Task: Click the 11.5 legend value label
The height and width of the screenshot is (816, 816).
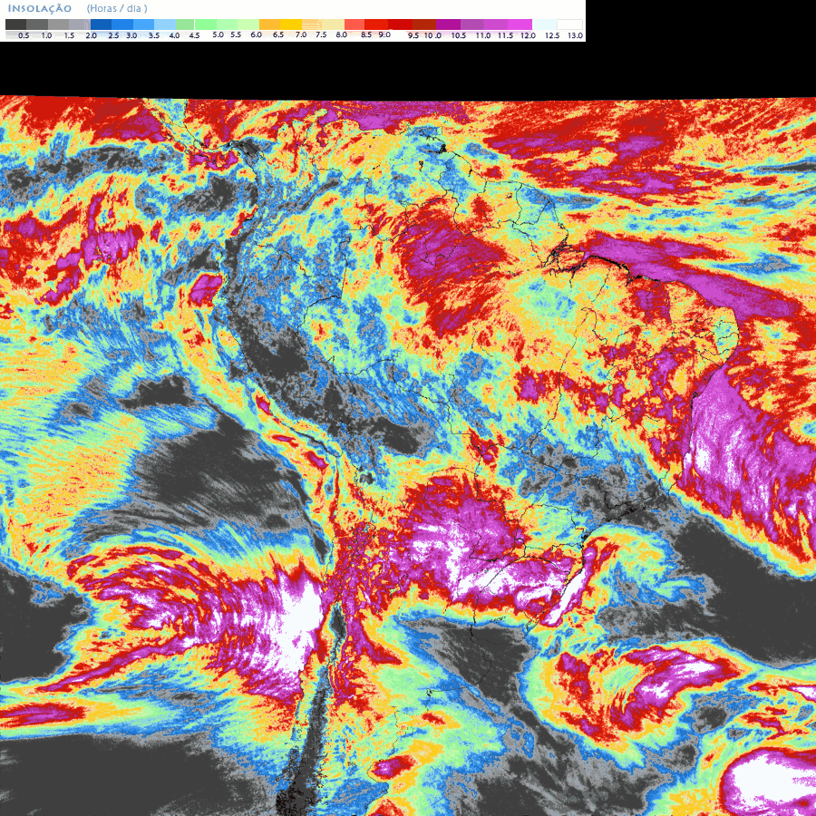Action: click(505, 35)
